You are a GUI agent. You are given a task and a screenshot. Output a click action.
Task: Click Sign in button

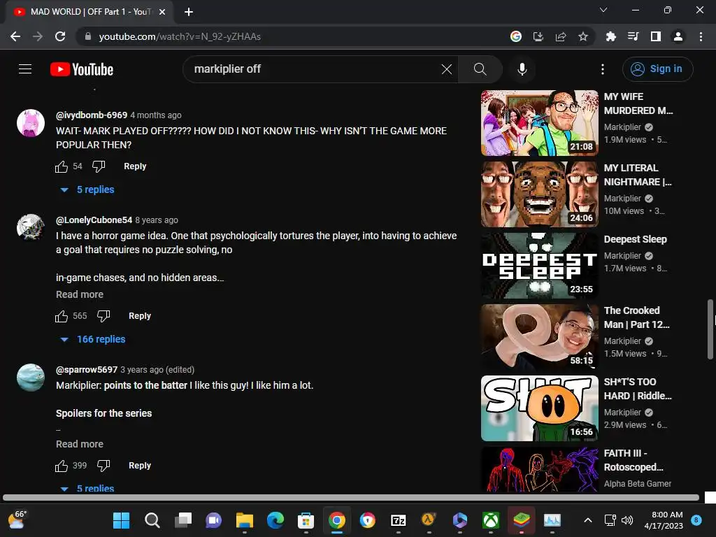point(657,69)
